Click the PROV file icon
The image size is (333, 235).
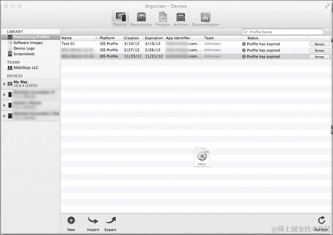[x=202, y=157]
